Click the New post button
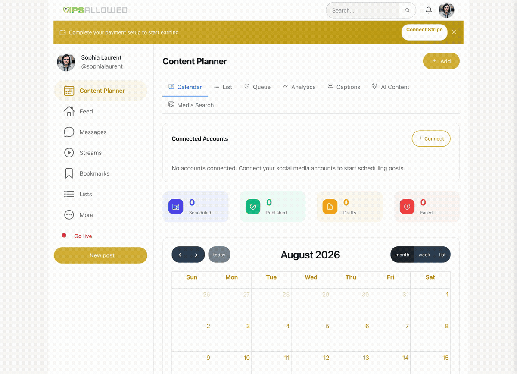This screenshot has height=374, width=517. pos(100,255)
